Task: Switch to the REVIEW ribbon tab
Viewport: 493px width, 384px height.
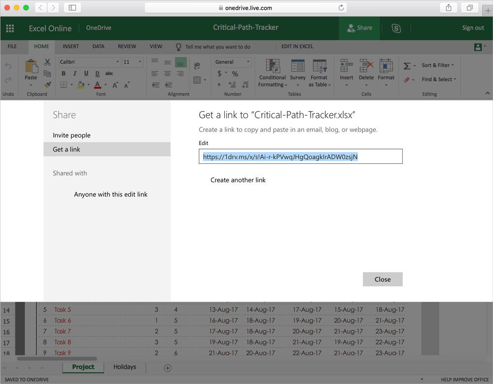Action: [127, 46]
